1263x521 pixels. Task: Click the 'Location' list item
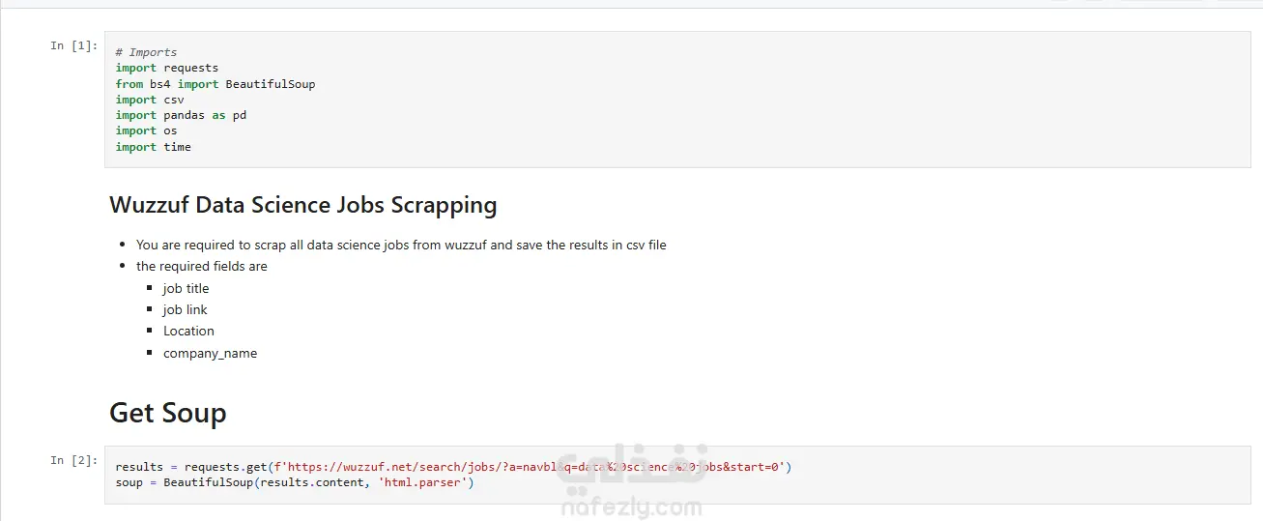click(x=188, y=331)
